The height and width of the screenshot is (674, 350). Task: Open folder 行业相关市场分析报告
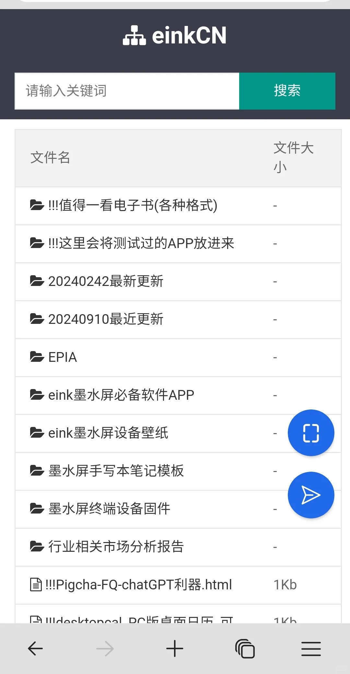pyautogui.click(x=116, y=547)
